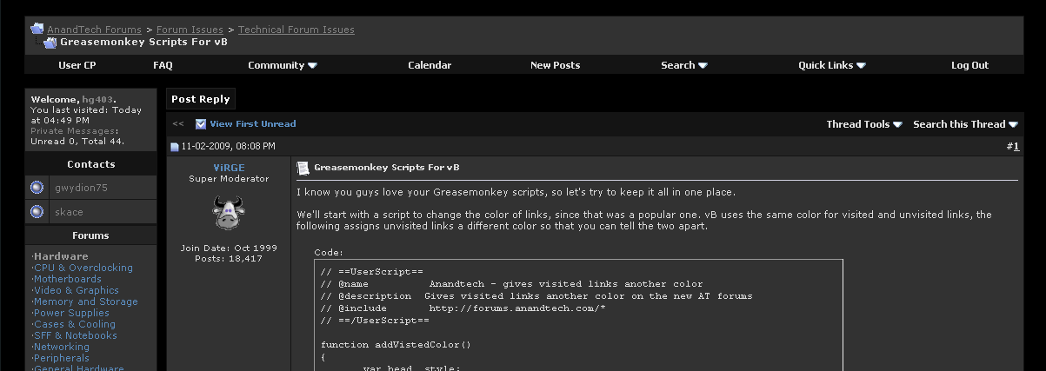
Task: Open the Community dropdown menu
Action: click(x=283, y=65)
